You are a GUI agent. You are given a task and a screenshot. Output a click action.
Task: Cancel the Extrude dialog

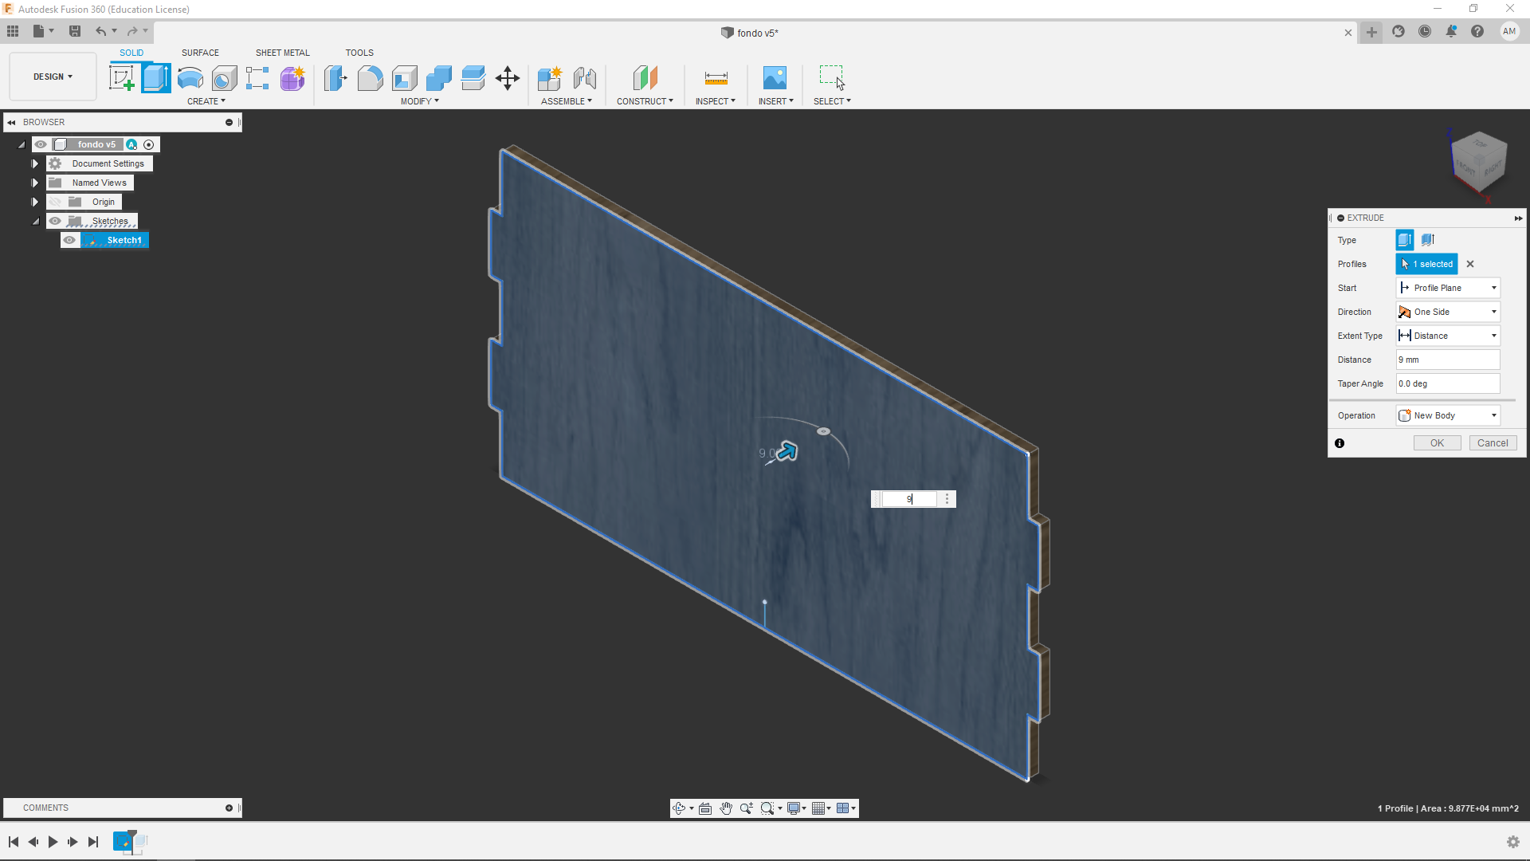pyautogui.click(x=1492, y=443)
